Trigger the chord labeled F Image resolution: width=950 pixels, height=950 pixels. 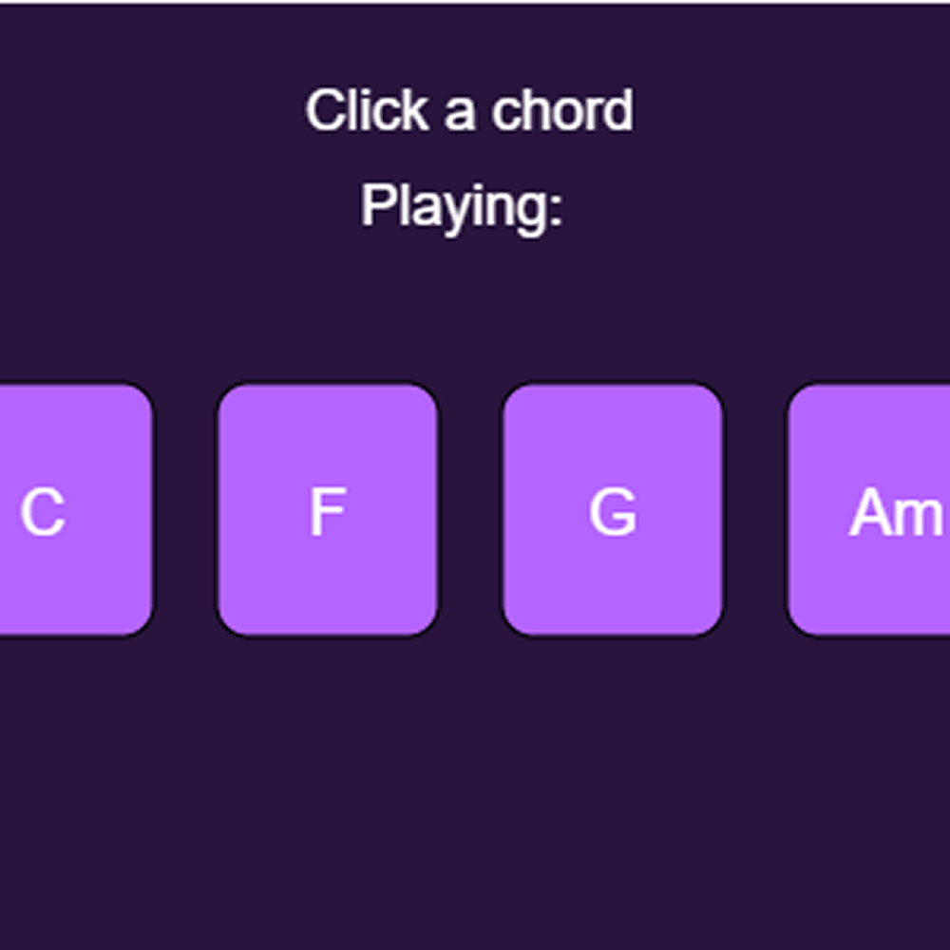pyautogui.click(x=328, y=510)
